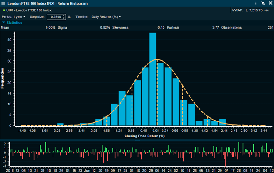Click the largest red bar near date 07

tap(225, 159)
